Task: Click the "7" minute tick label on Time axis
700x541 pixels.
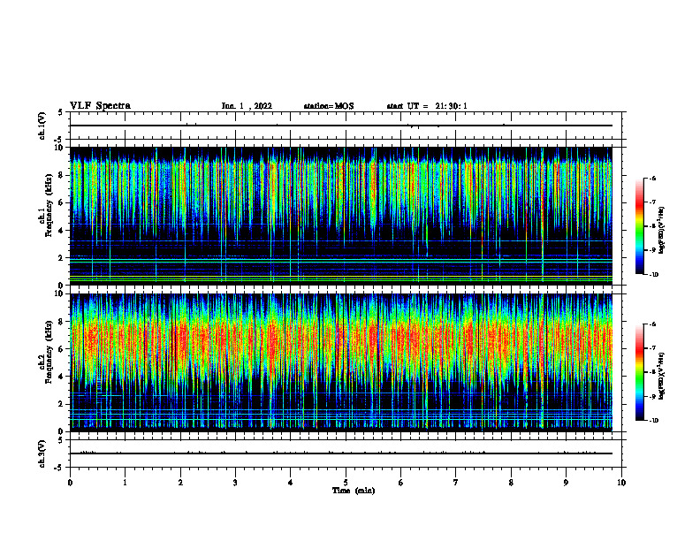Action: click(456, 483)
